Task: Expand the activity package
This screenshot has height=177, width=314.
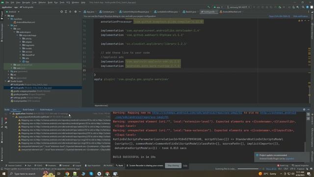Action: pyautogui.click(x=20, y=38)
